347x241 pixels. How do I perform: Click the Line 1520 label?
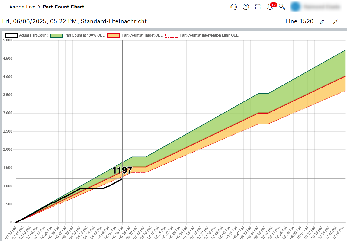click(x=299, y=21)
